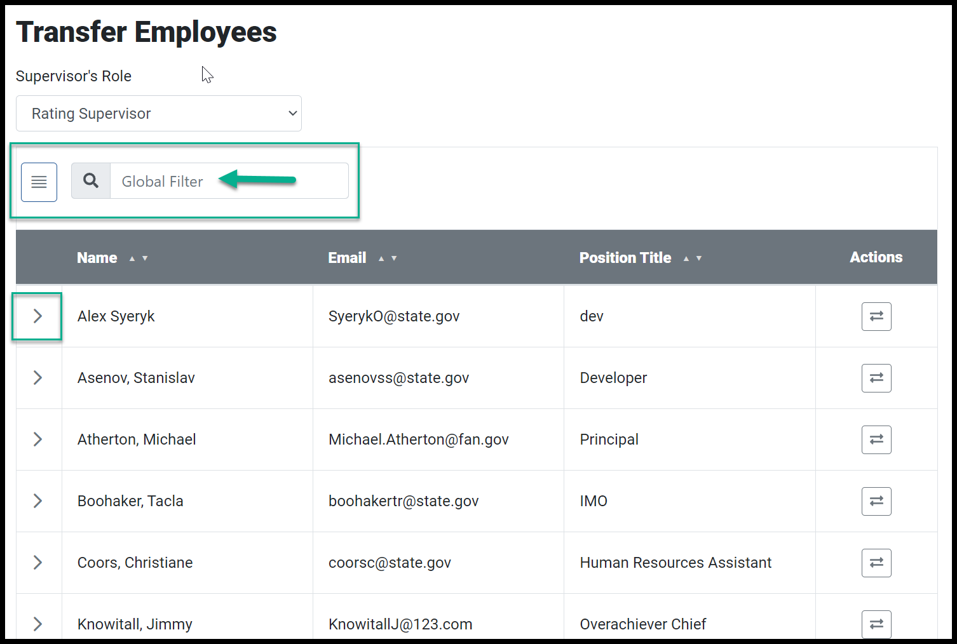Click the position title dev

click(592, 316)
